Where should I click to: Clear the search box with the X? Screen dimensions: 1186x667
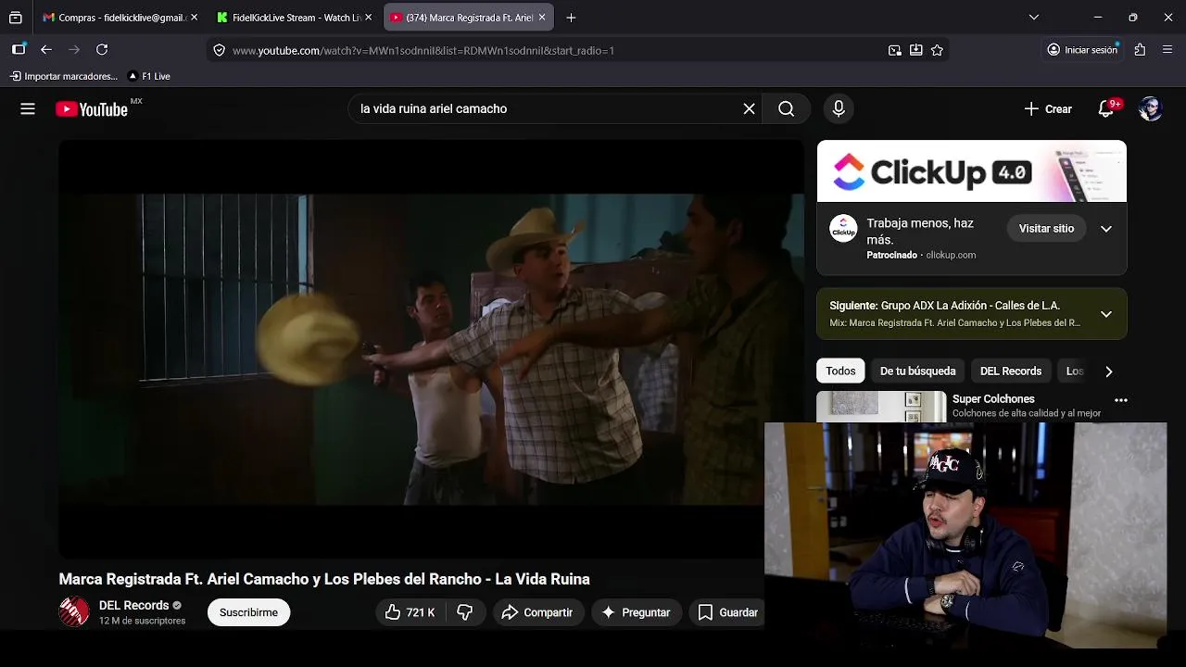tap(749, 109)
